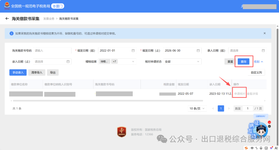The height and width of the screenshot is (150, 279).
Task: Open the 自定义列 column settings
Action: [x=257, y=72]
